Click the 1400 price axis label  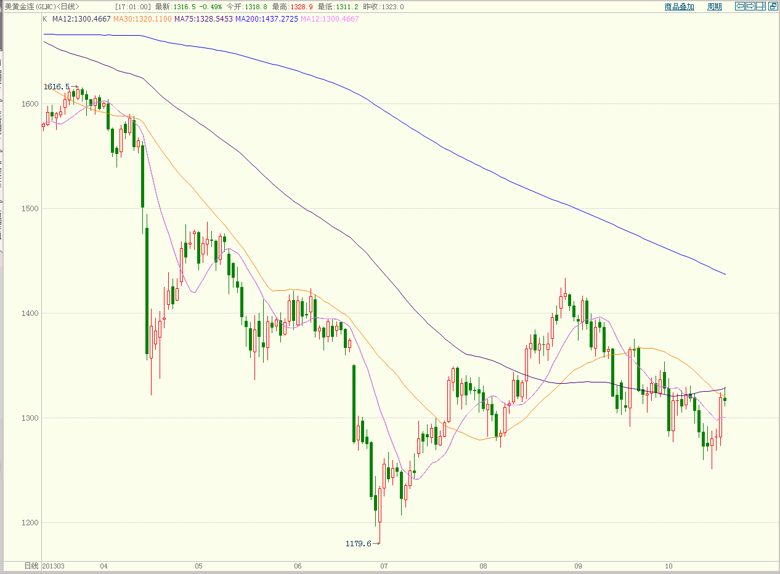pyautogui.click(x=30, y=313)
